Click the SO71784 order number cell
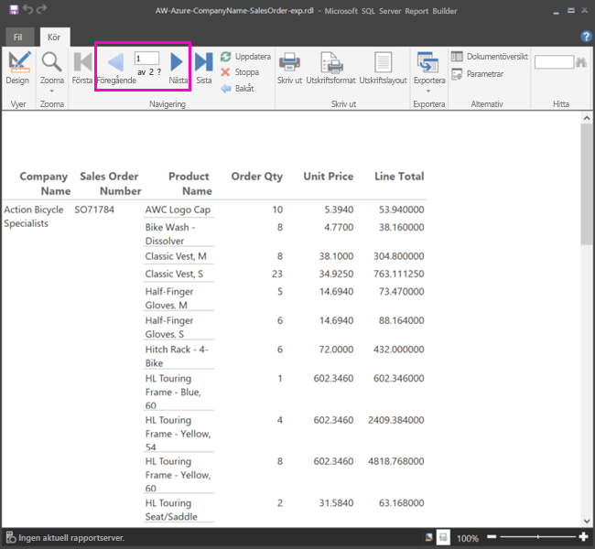This screenshot has height=549, width=595. 94,210
